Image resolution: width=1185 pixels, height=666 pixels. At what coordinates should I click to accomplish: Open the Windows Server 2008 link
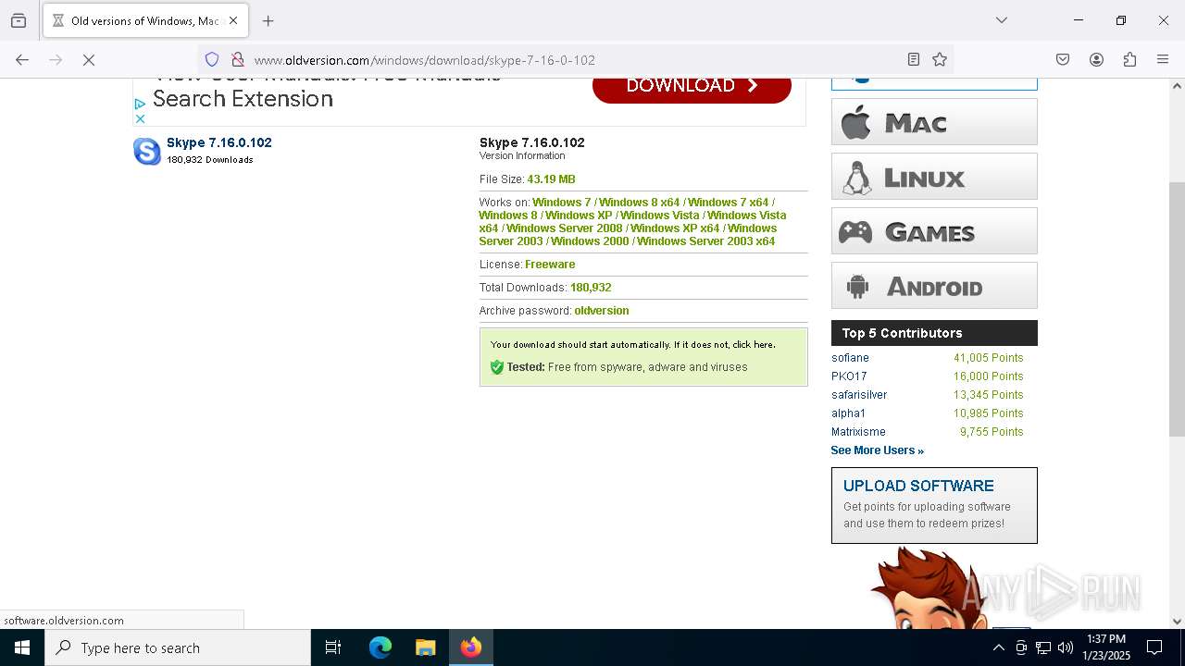(565, 228)
